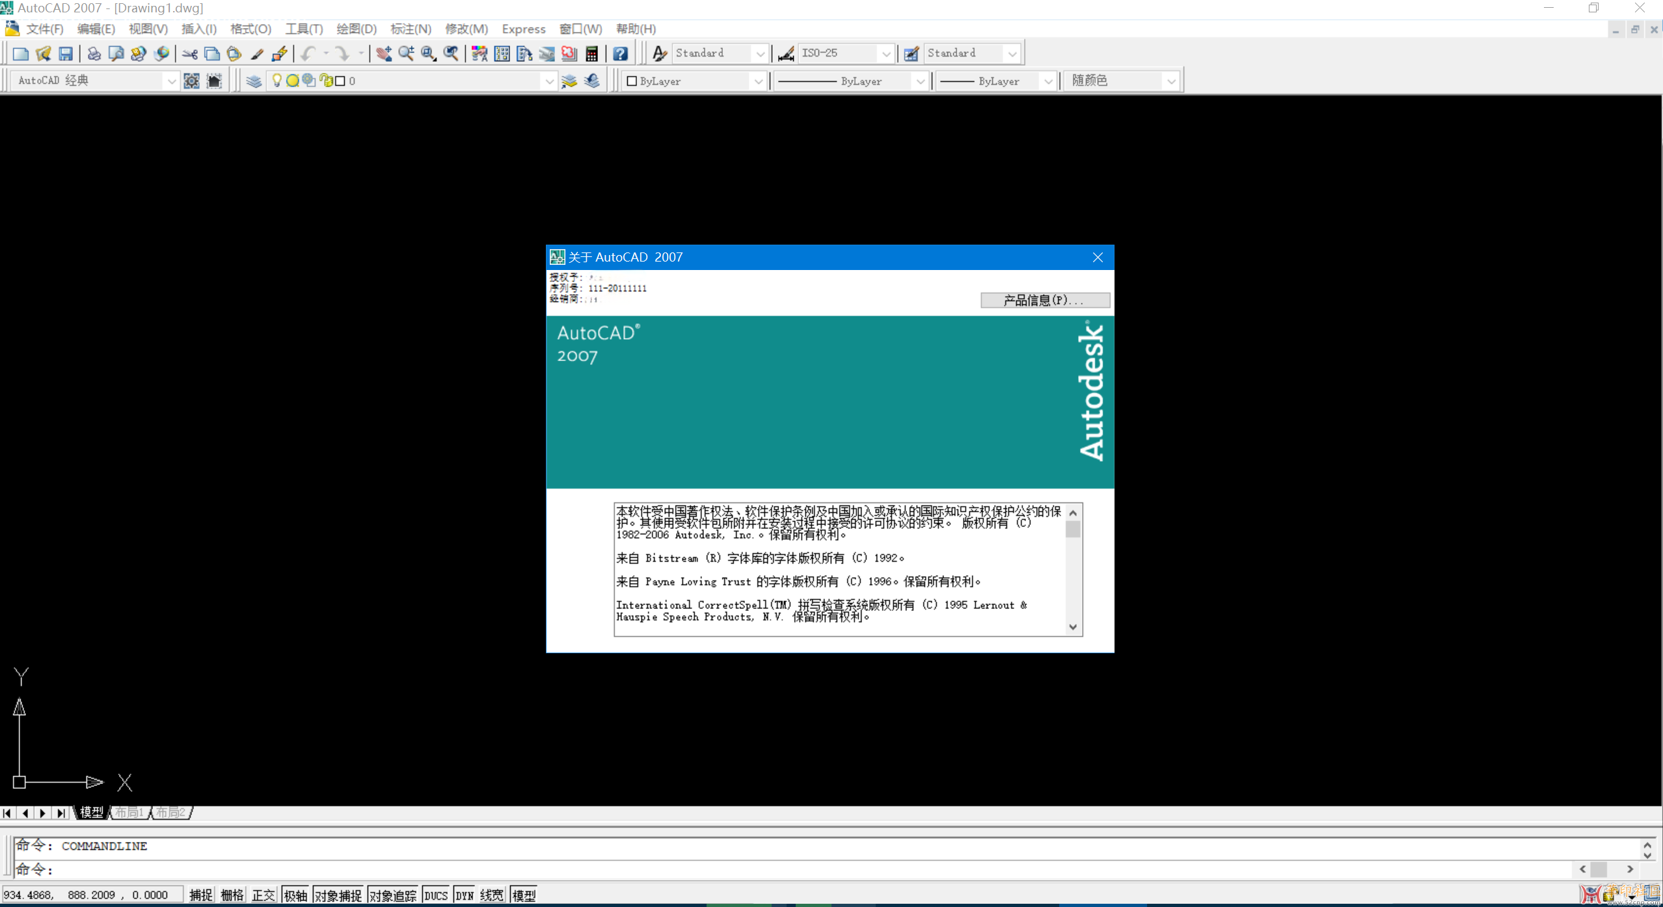Open the Express menu
Viewport: 1663px width, 907px height.
coord(523,29)
